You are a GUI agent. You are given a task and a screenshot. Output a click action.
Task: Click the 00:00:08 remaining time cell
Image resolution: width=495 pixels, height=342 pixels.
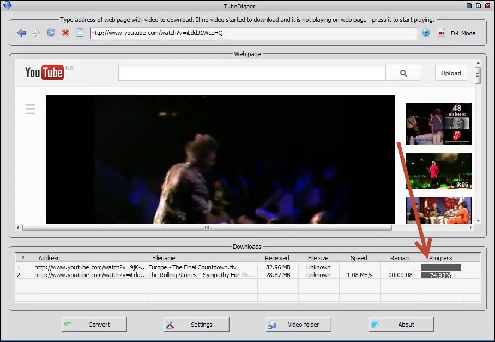[400, 275]
